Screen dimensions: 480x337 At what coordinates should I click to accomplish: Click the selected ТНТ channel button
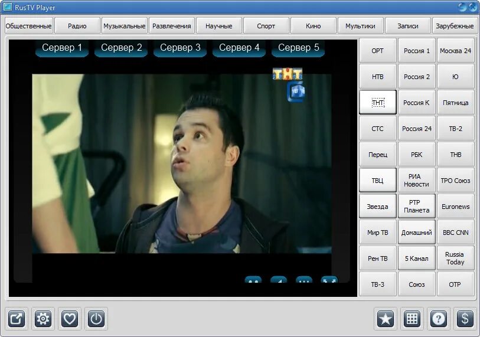pyautogui.click(x=378, y=103)
